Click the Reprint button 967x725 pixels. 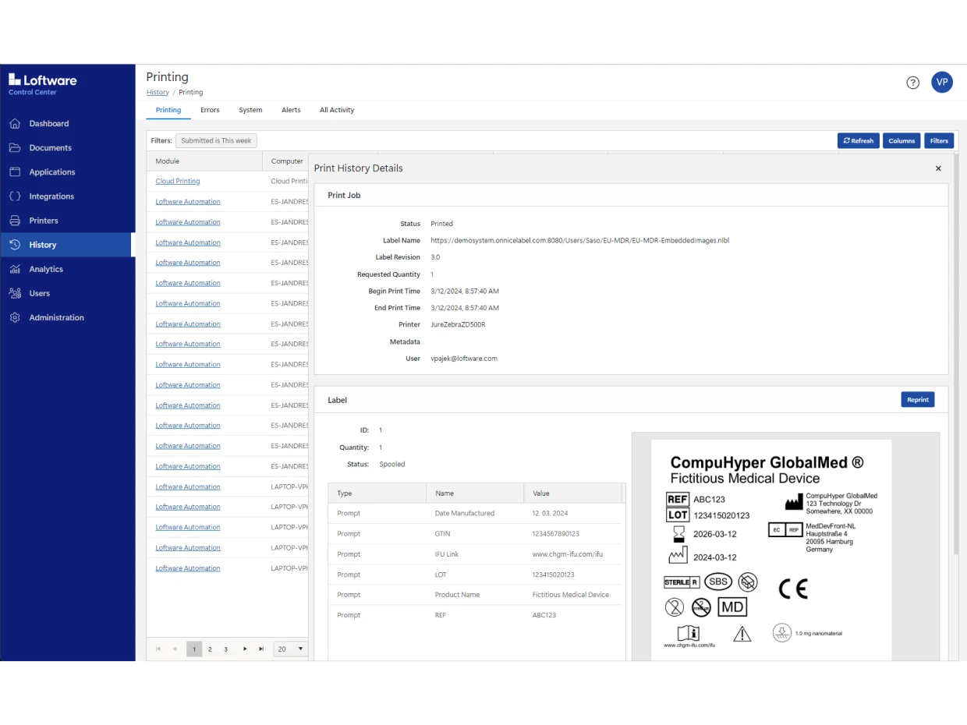917,399
